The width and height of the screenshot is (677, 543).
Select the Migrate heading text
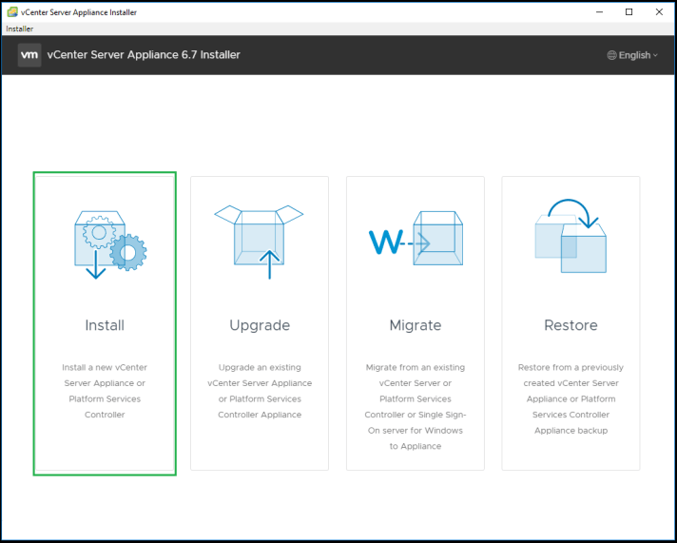[x=416, y=325]
